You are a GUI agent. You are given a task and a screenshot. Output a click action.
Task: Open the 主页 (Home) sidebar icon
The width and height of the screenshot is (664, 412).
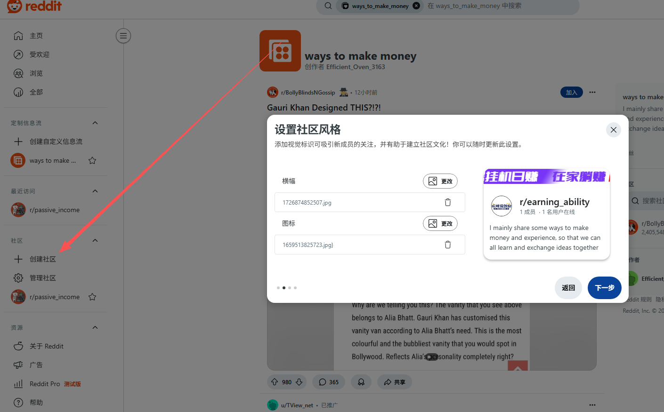click(18, 35)
